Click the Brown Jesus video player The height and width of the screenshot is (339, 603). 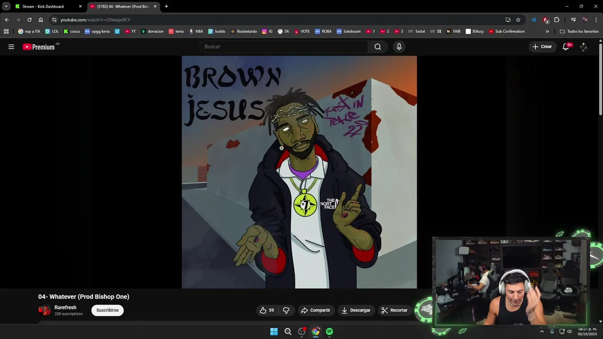(299, 172)
